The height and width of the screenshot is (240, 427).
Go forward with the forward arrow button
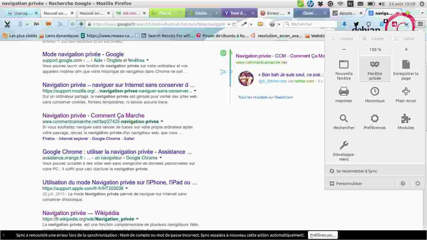(81, 24)
